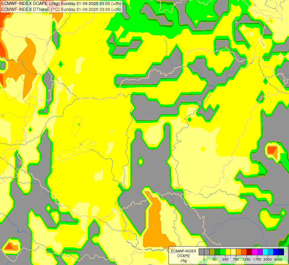Select the cyan legend swatch
Image resolution: width=289 pixels, height=265 pixels.
tap(265, 252)
